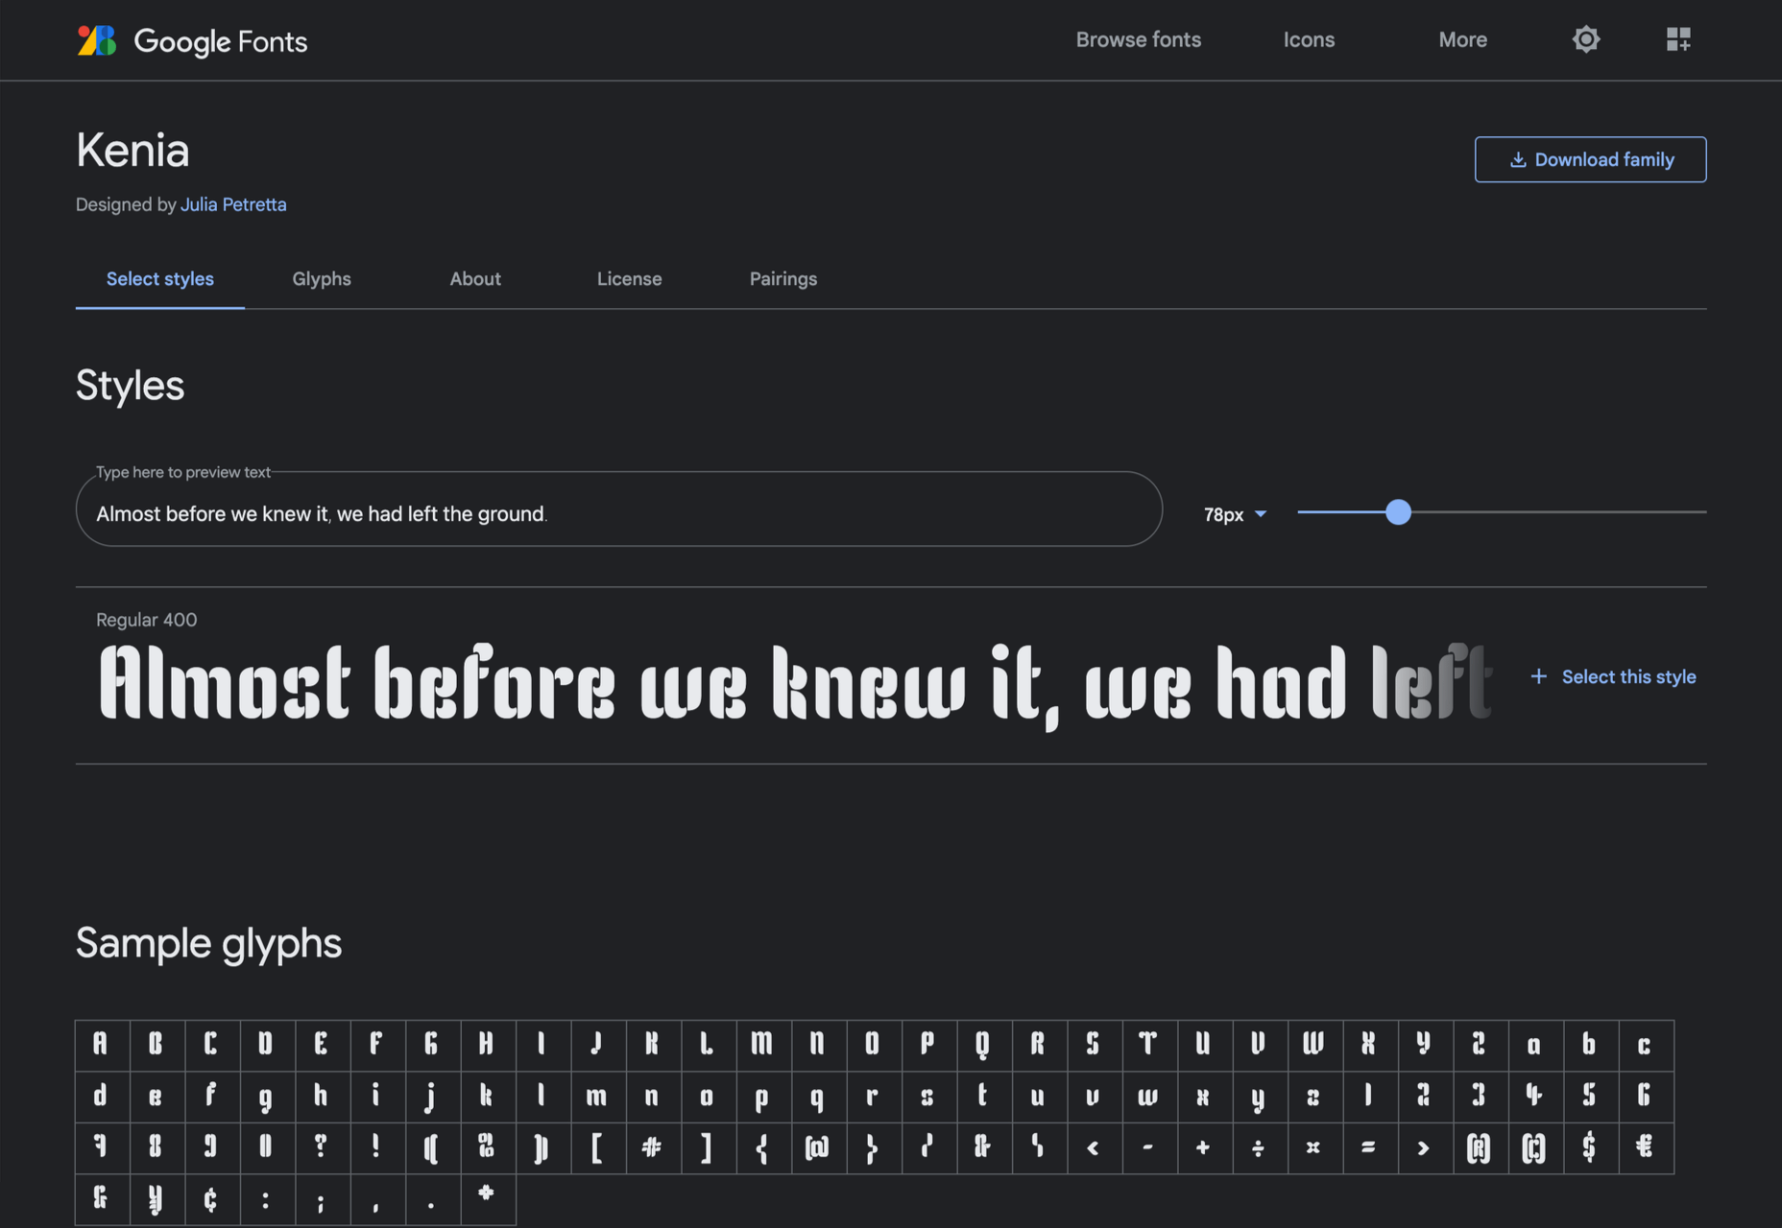This screenshot has width=1782, height=1228.
Task: Click the Regular 400 style label
Action: (147, 620)
